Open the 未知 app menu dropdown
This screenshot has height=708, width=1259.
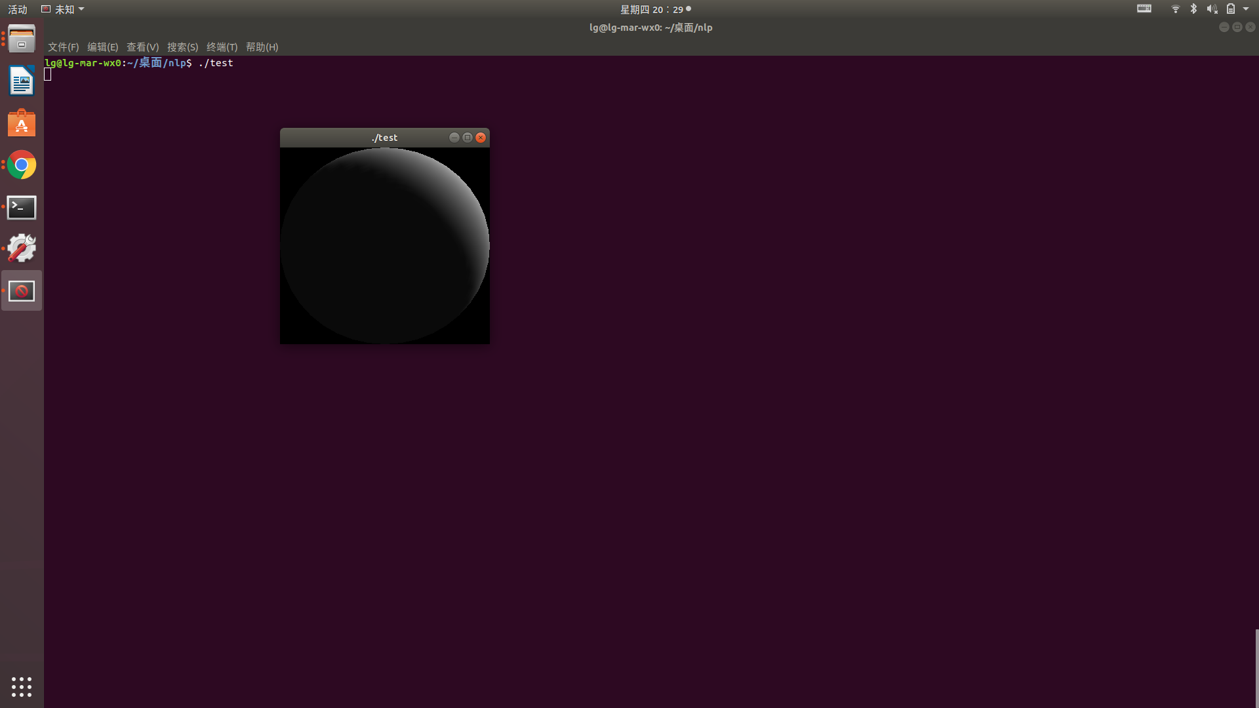(x=63, y=9)
